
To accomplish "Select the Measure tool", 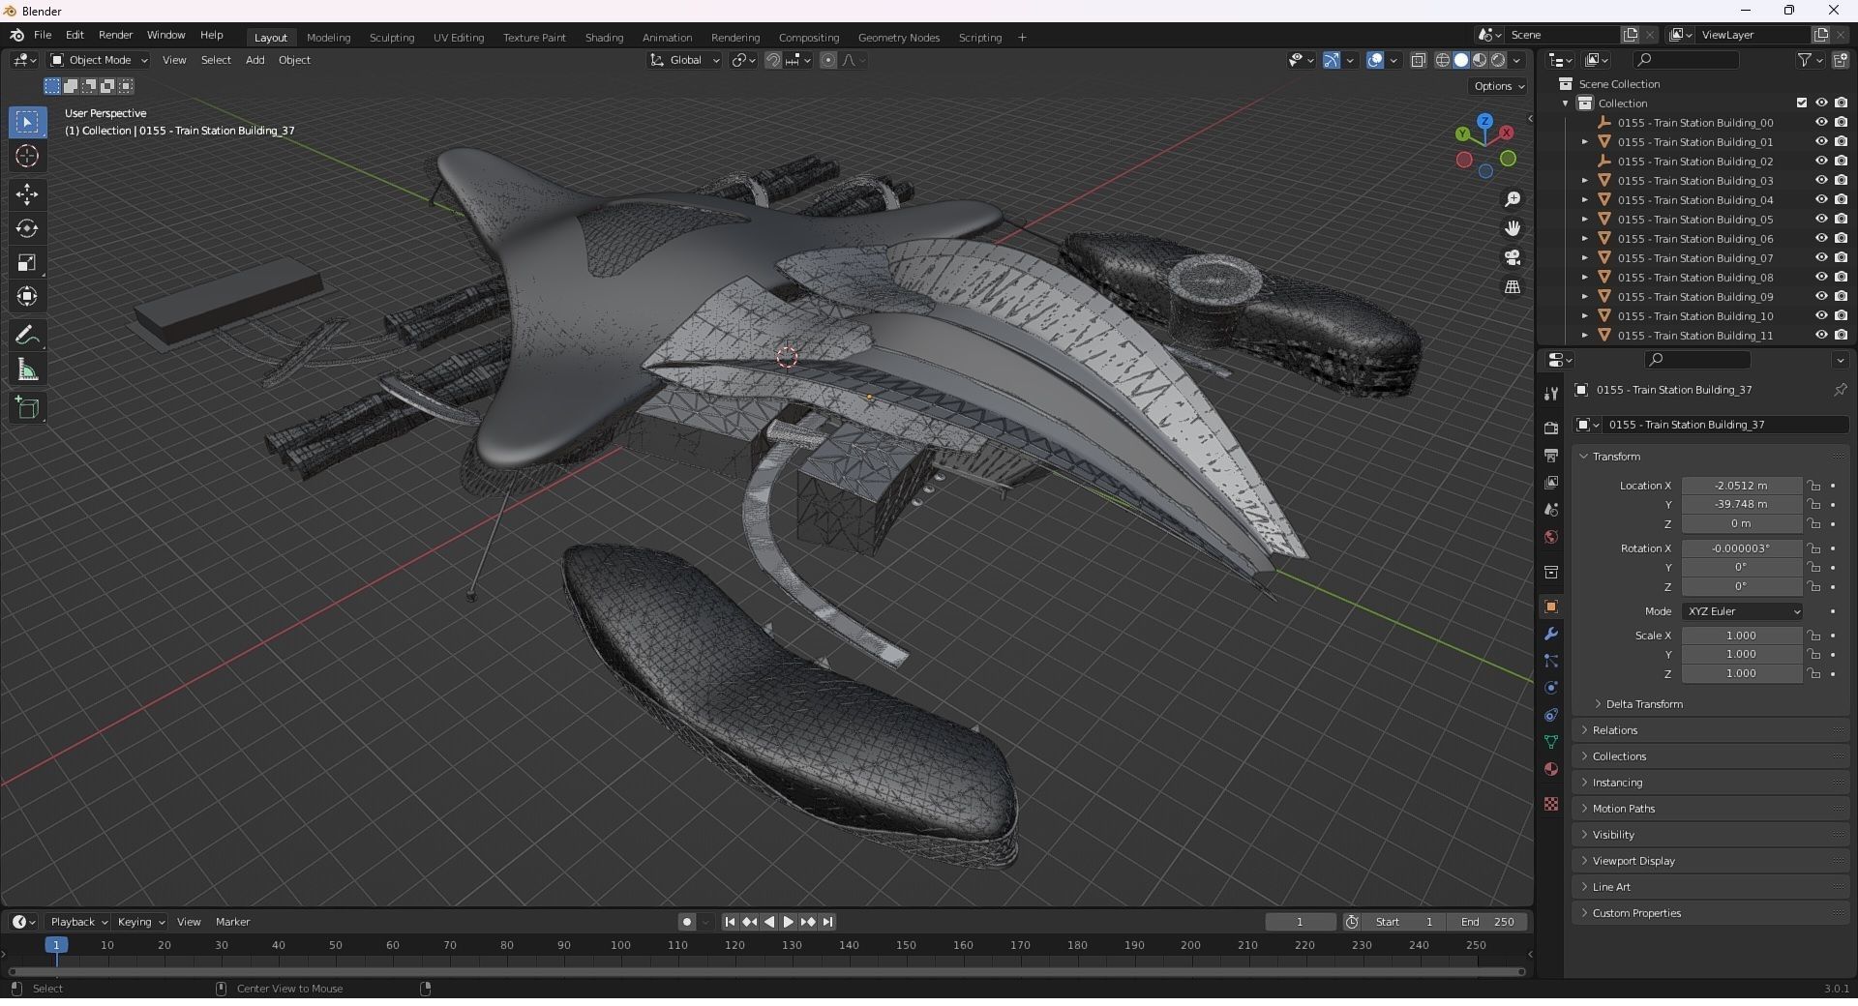I will tap(27, 370).
